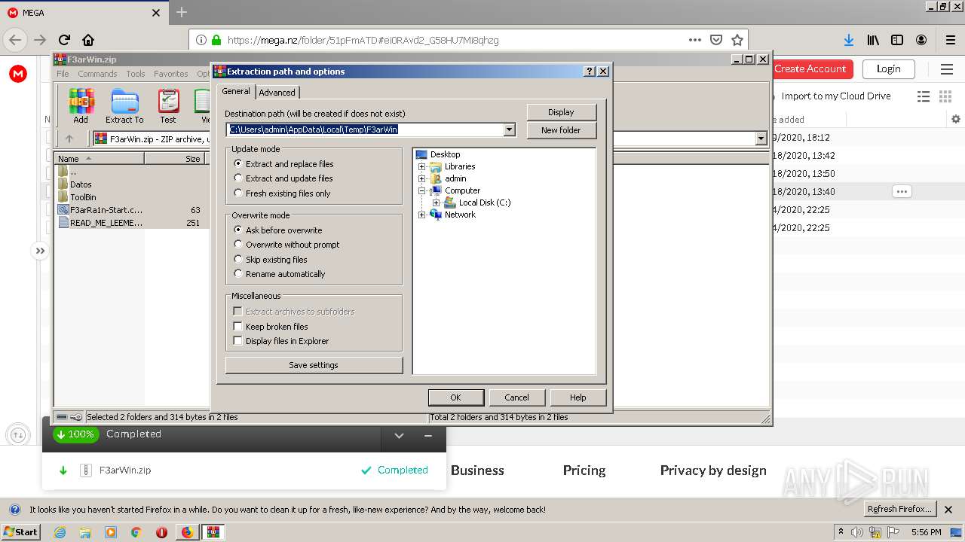965x542 pixels.
Task: Click the MEGA Login button
Action: [x=888, y=69]
